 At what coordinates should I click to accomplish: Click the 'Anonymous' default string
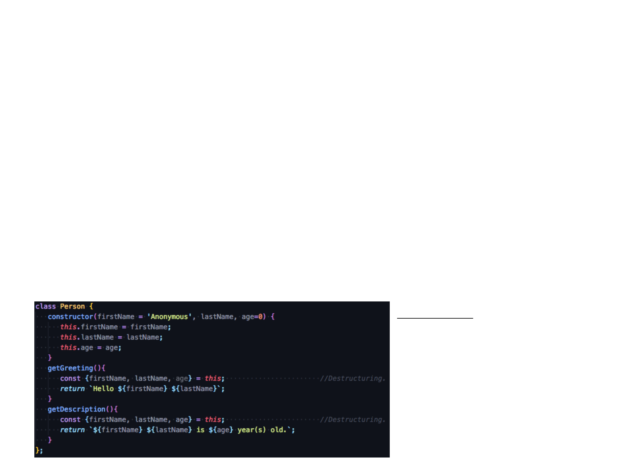click(169, 317)
